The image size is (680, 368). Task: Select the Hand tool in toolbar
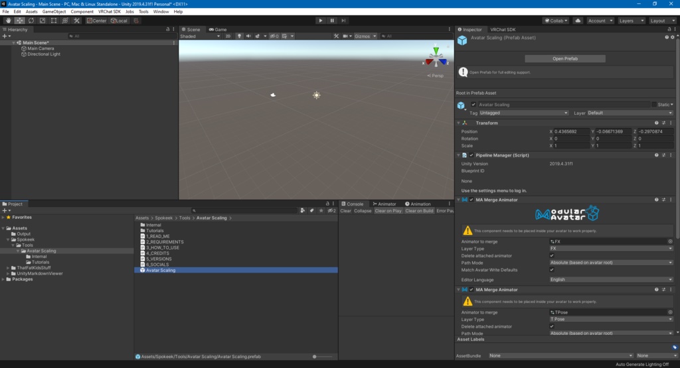[8, 21]
